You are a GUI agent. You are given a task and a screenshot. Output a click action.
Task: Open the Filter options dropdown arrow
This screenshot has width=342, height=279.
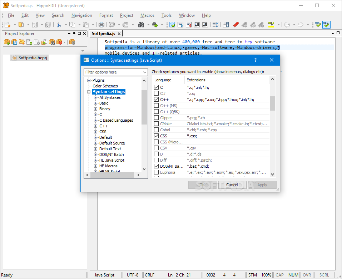click(145, 72)
